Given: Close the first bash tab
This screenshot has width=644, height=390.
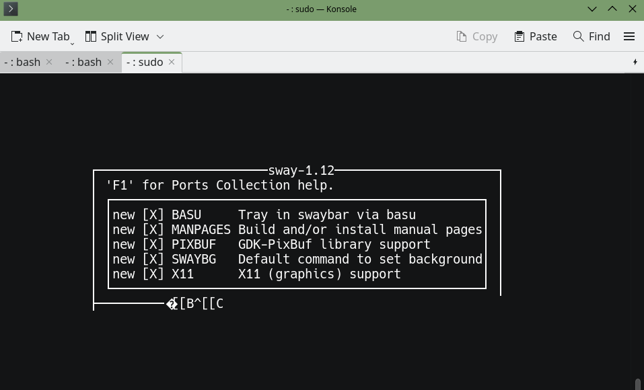Looking at the screenshot, I should 49,62.
